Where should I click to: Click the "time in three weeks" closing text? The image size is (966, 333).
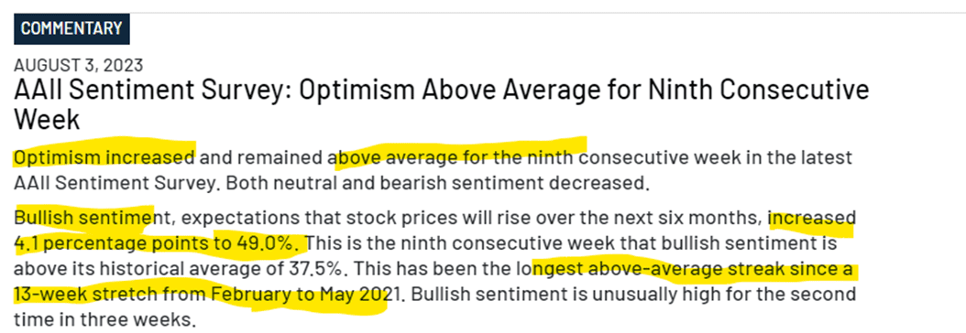tap(103, 319)
